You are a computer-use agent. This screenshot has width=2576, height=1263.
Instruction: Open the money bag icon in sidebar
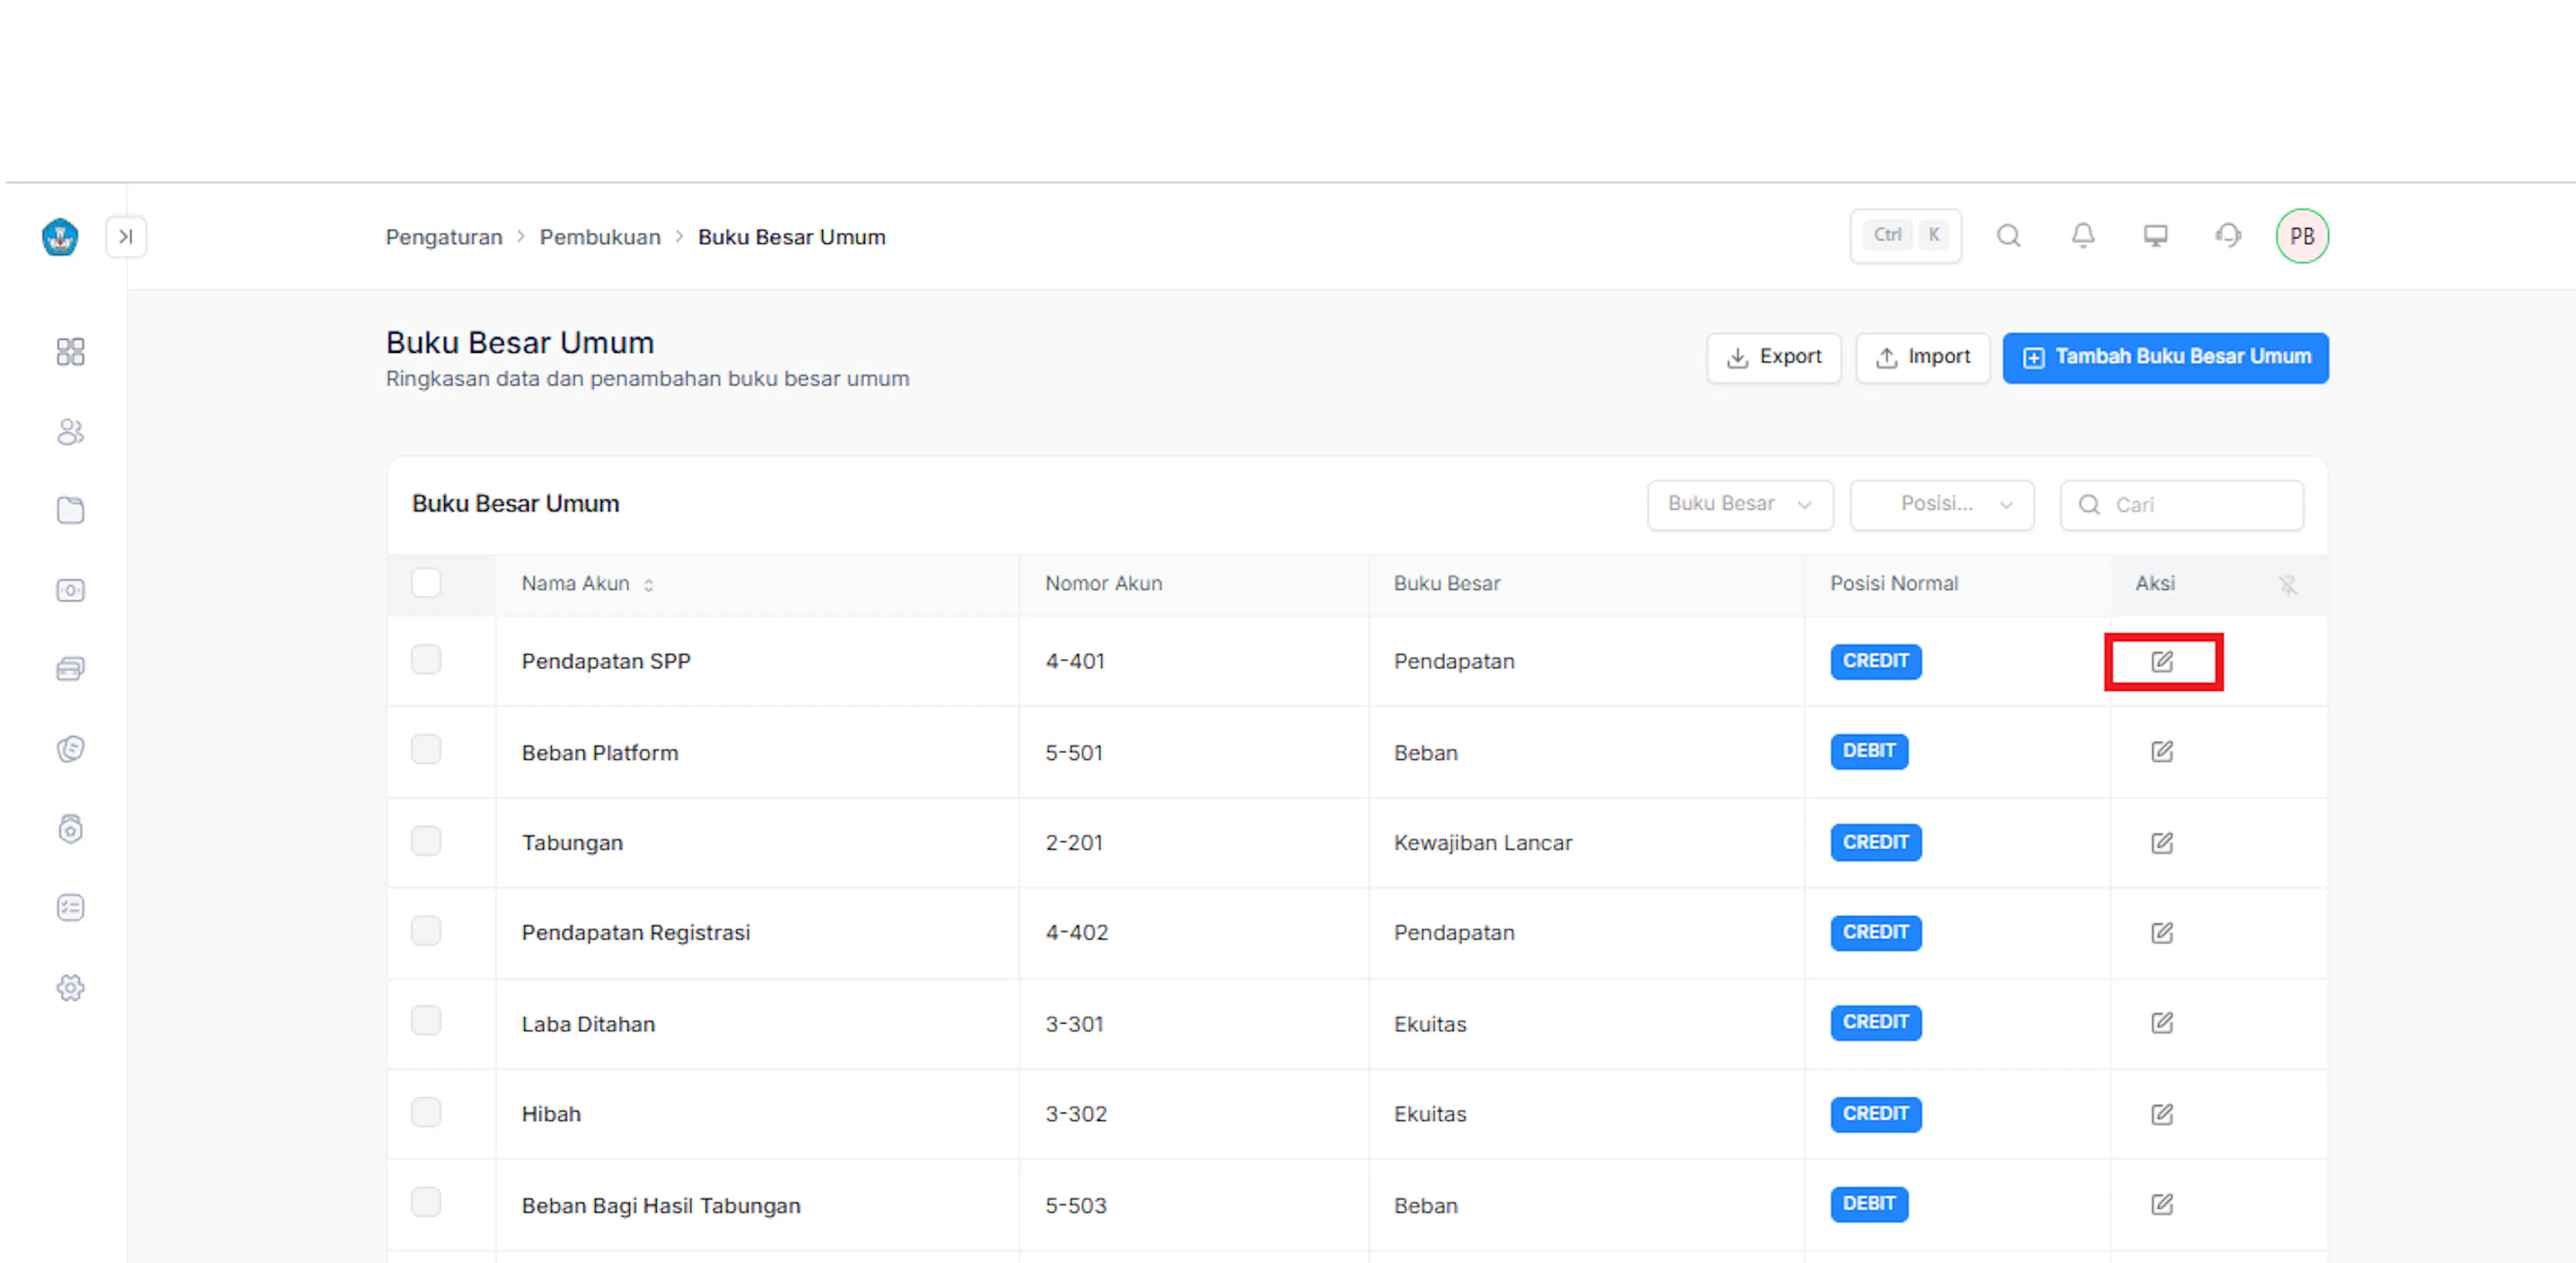[70, 828]
